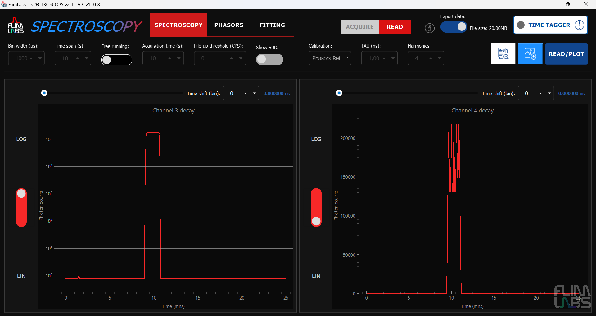Click the blue export image icon button
Viewport: 596px width, 316px height.
click(x=530, y=54)
